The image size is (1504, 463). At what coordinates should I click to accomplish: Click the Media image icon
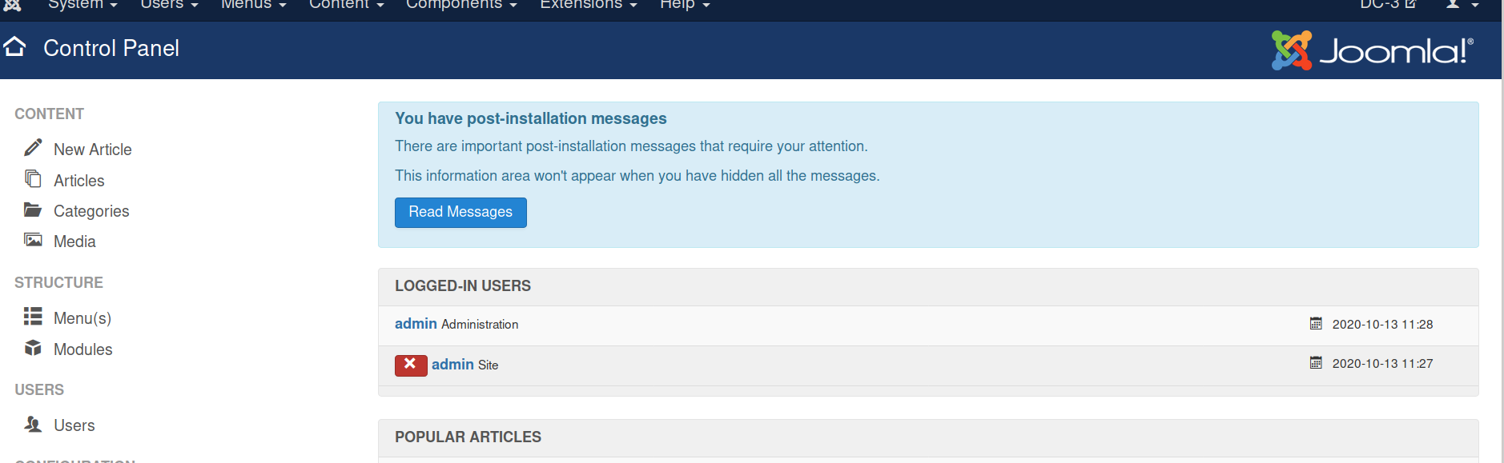33,240
